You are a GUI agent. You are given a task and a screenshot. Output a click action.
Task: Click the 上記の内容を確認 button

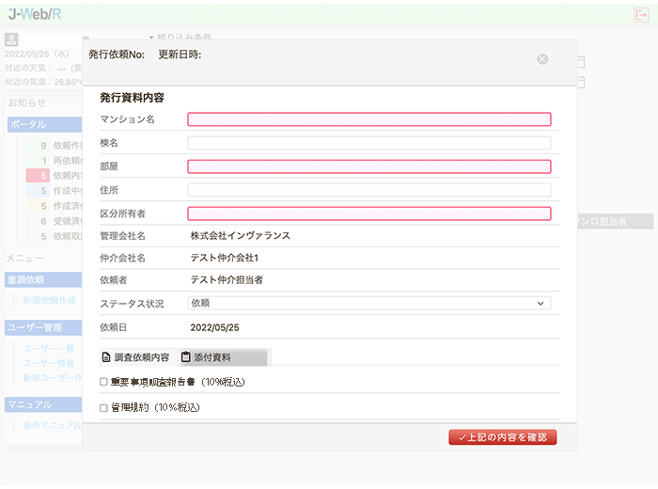tap(503, 437)
